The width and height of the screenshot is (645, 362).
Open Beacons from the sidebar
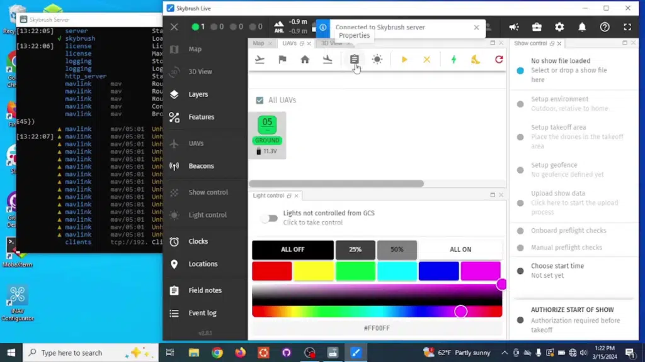205,166
